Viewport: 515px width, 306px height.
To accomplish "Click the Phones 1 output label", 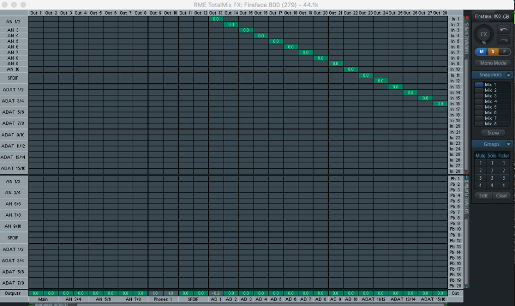I will click(x=163, y=299).
